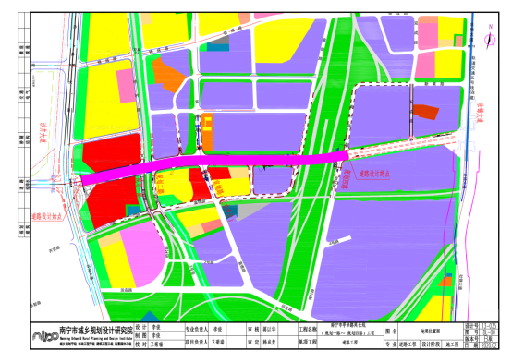Select the 版本号 label cell
The width and height of the screenshot is (512, 362).
[471, 338]
